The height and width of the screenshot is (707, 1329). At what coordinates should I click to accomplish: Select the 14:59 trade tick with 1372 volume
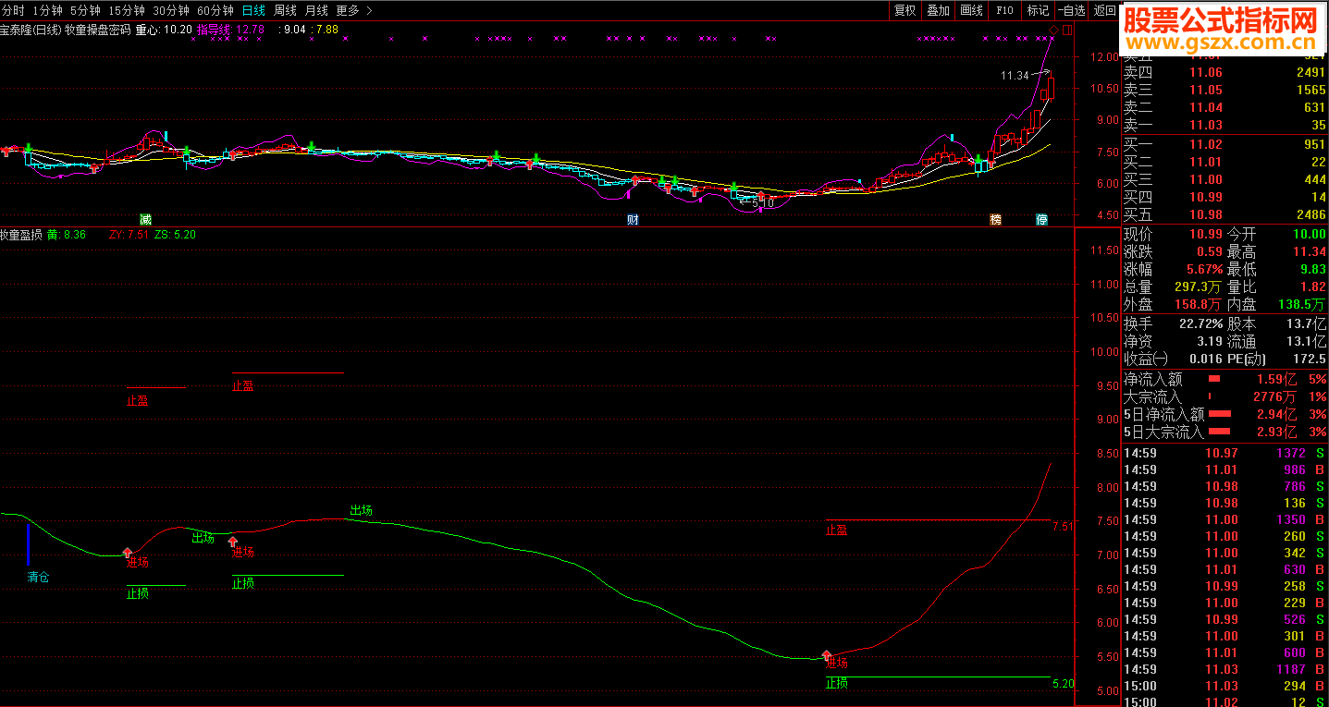(1224, 453)
